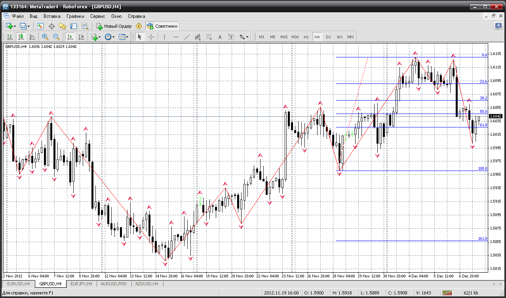Toggle the chart shift button

(x=81, y=37)
